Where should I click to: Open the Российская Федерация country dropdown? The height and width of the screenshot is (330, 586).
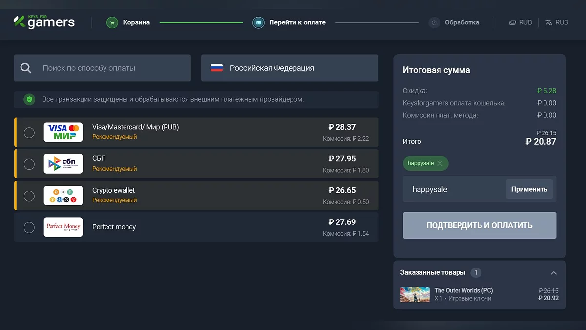coord(290,68)
